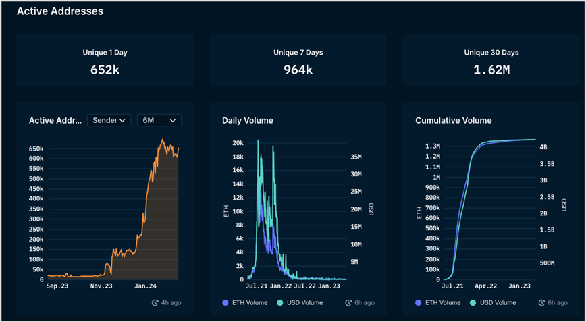Click the Cumulative Volume chart title
Viewport: 586px width, 322px height.
coord(453,120)
